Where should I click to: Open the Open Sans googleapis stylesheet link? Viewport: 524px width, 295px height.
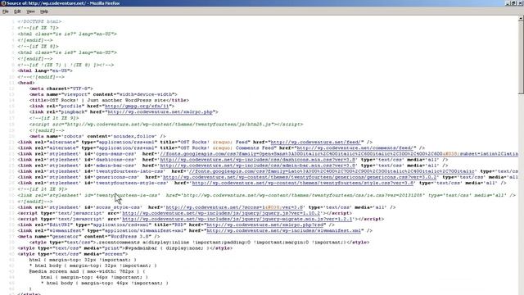click(339, 154)
